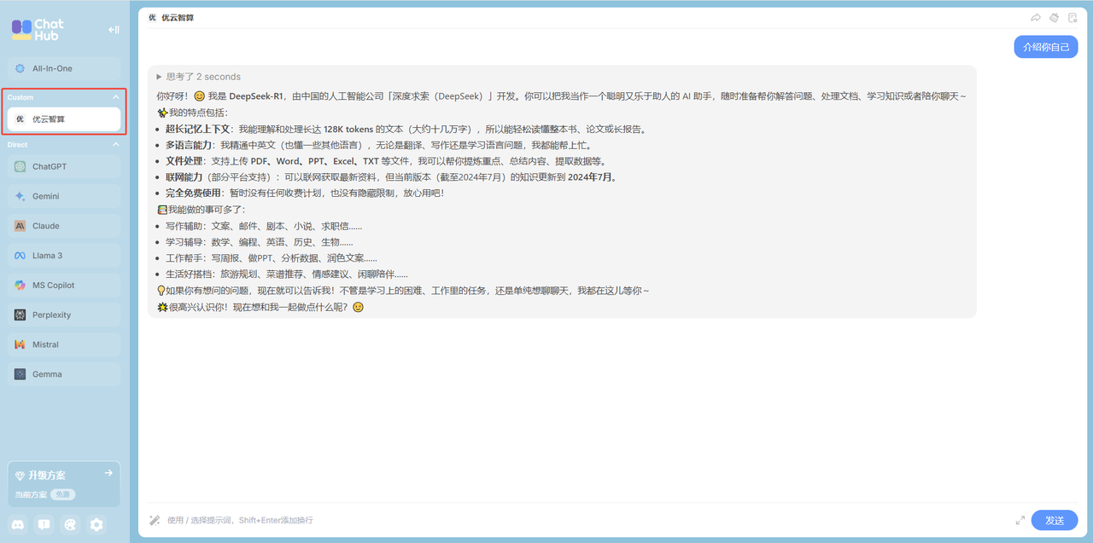Click the 写作辅助 list line
Screen dimensions: 1093x543
click(264, 226)
